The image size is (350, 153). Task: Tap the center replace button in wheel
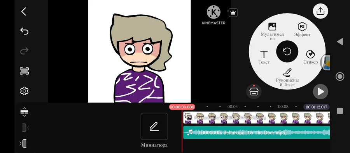click(287, 52)
